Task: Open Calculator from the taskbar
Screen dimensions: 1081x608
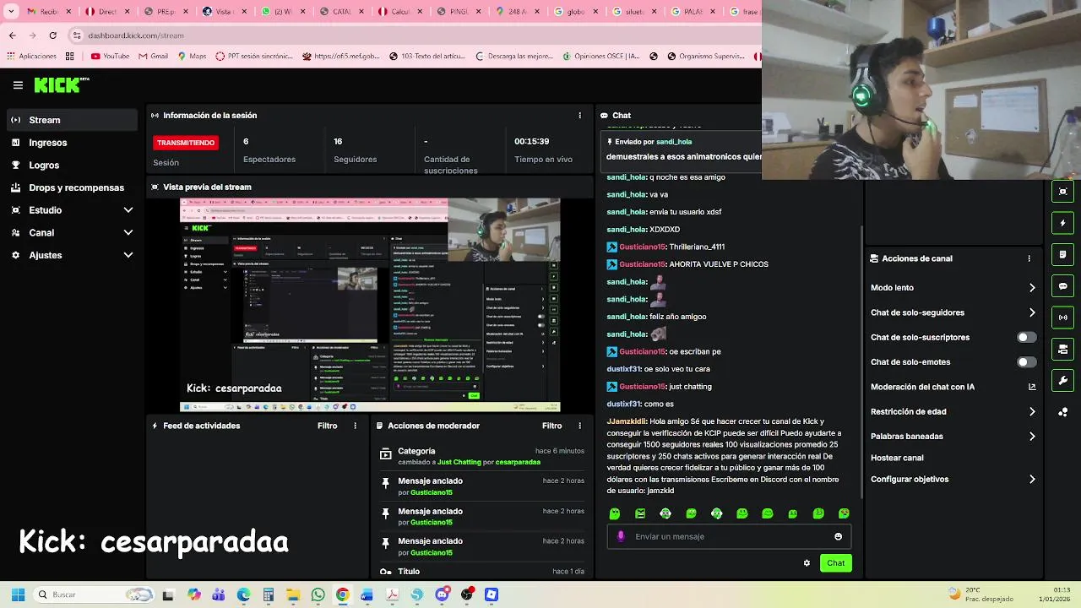Action: pos(268,594)
